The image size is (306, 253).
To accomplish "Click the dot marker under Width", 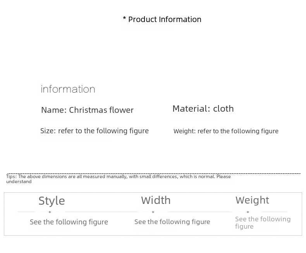I will (153, 212).
